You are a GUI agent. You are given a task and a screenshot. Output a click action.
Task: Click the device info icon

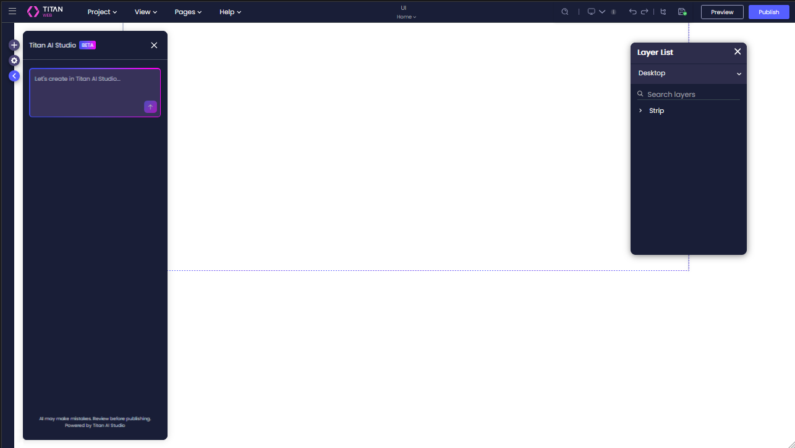point(613,12)
